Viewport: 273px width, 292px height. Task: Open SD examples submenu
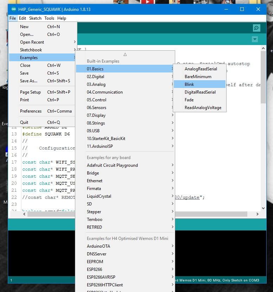(125, 204)
